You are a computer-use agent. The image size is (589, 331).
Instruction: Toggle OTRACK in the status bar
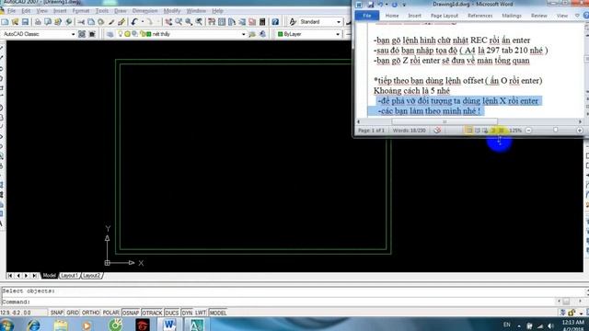coord(152,313)
